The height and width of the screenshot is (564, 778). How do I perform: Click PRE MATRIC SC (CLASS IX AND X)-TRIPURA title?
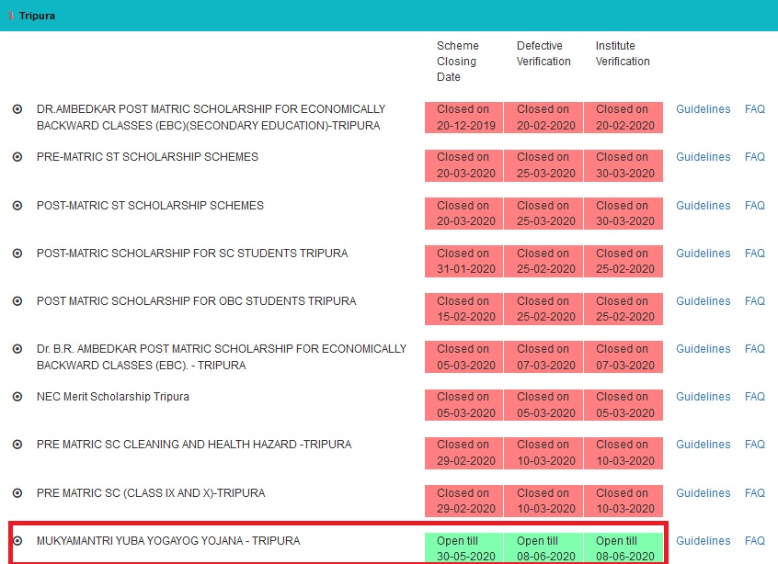pyautogui.click(x=151, y=493)
